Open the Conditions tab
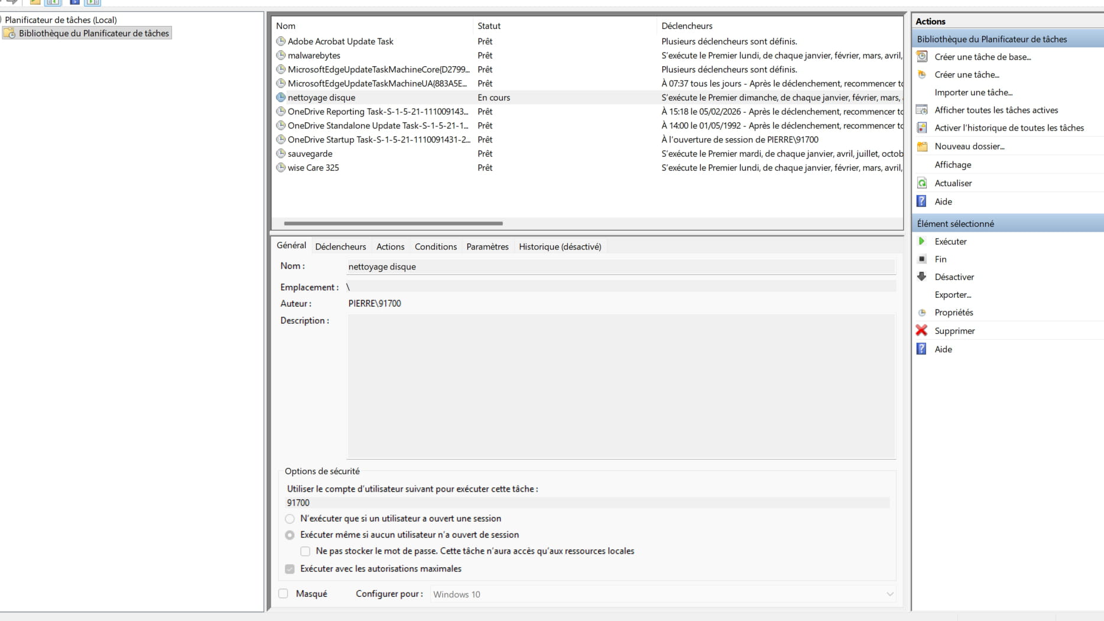 coord(436,247)
